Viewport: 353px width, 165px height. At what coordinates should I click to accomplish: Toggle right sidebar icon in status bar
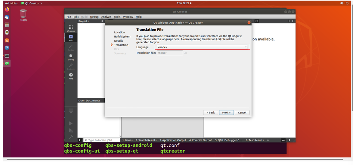coord(289,140)
